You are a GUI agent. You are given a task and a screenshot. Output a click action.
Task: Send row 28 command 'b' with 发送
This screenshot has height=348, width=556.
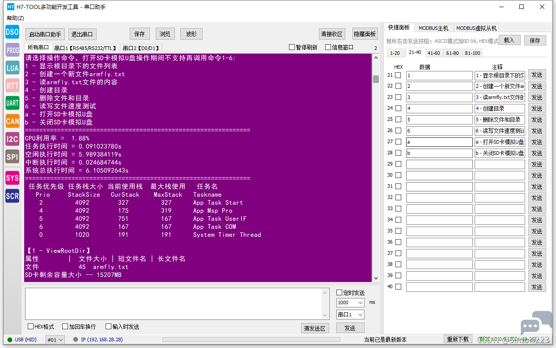point(537,153)
